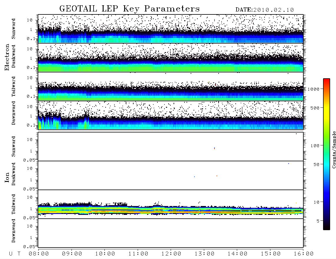Click the "DATE:2010.02.10" label
The image size is (336, 259).
click(265, 10)
